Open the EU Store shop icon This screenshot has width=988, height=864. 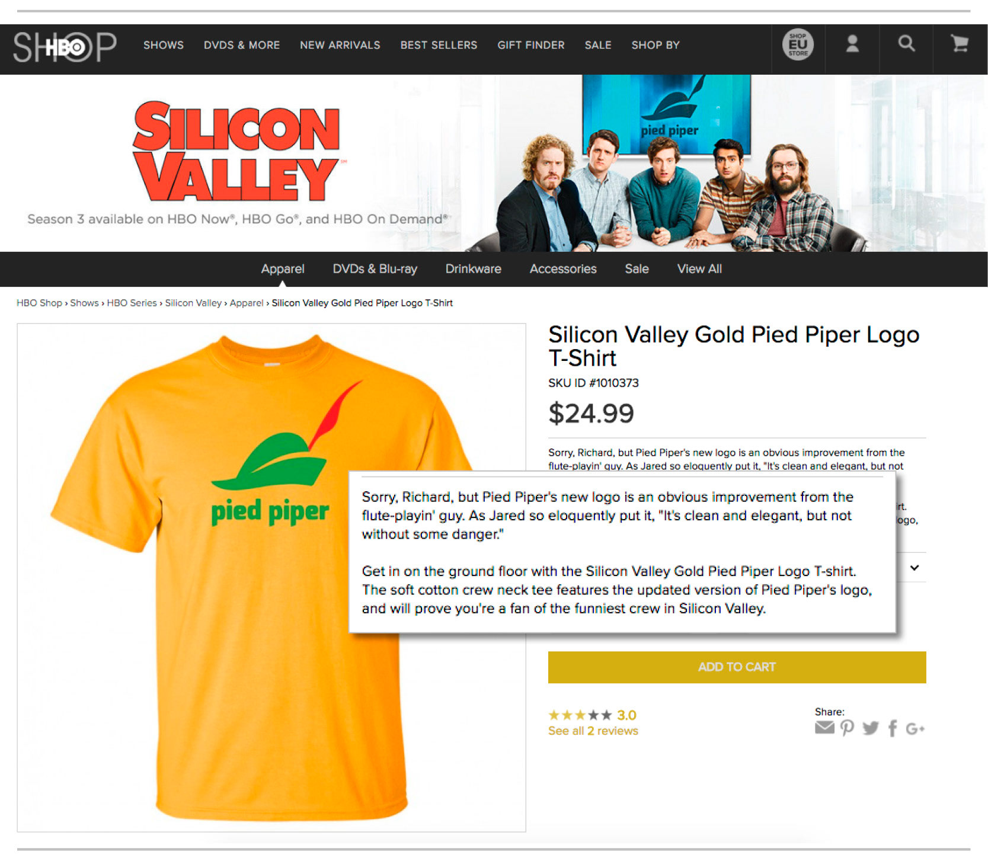[798, 45]
